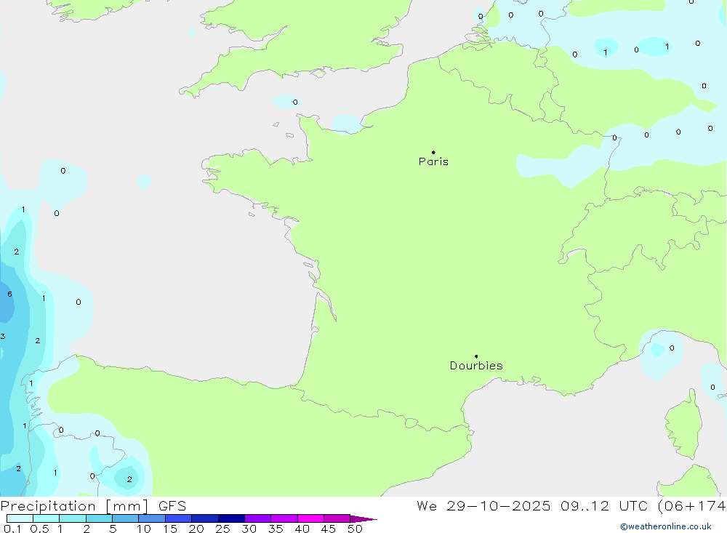
Task: Click the 0.1 legend scale label
Action: coord(12,529)
